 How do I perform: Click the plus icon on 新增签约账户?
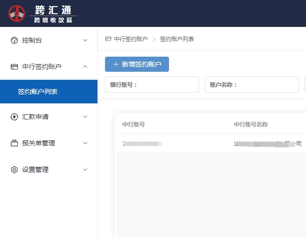click(115, 65)
